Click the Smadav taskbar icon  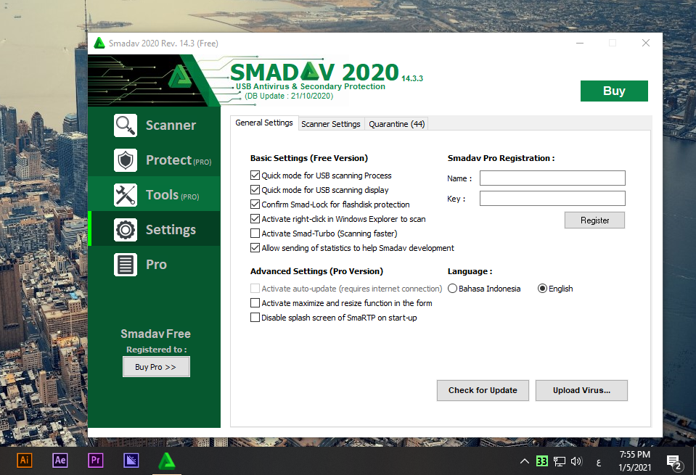166,460
